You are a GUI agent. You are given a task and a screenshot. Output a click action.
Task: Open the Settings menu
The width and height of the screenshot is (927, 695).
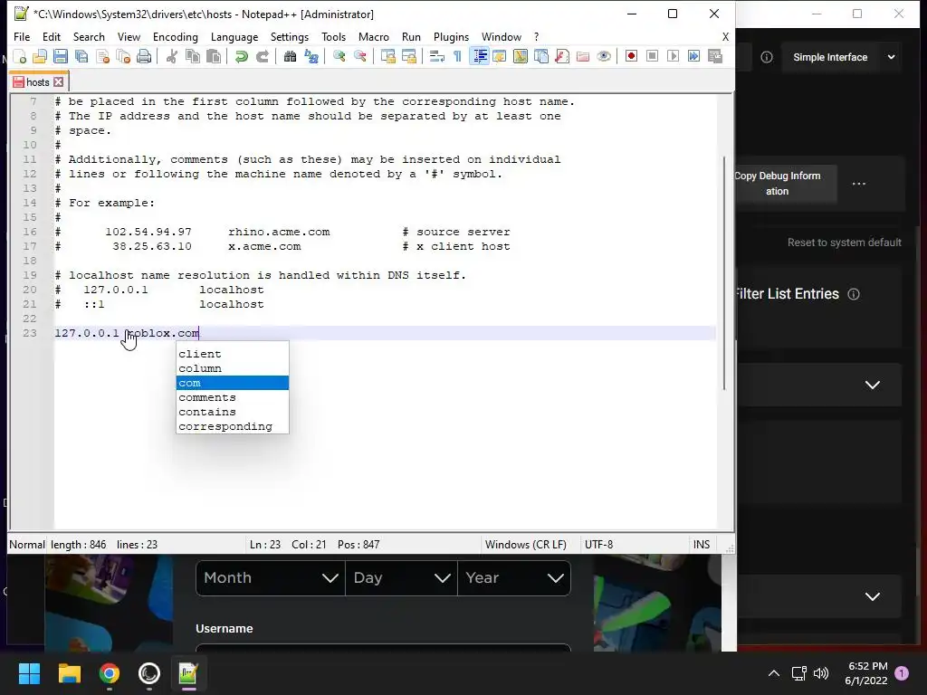tap(290, 36)
